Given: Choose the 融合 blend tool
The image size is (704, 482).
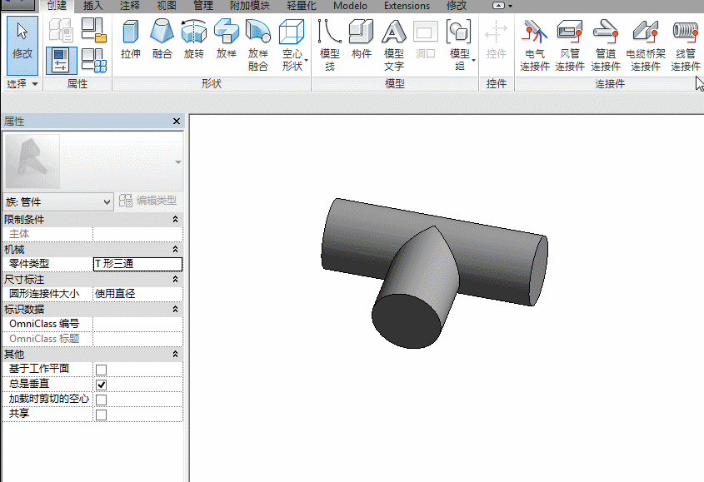Looking at the screenshot, I should pos(162,39).
